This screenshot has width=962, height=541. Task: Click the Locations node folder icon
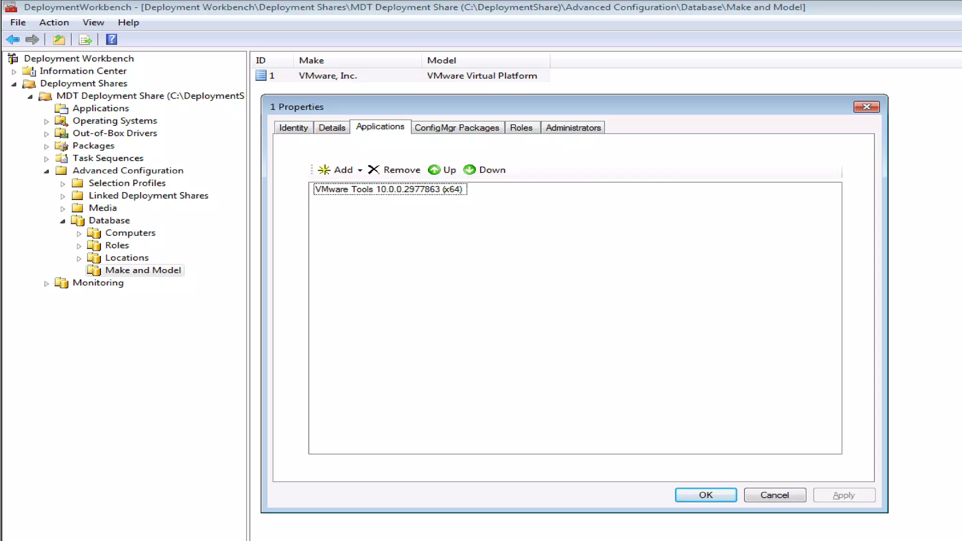point(94,258)
